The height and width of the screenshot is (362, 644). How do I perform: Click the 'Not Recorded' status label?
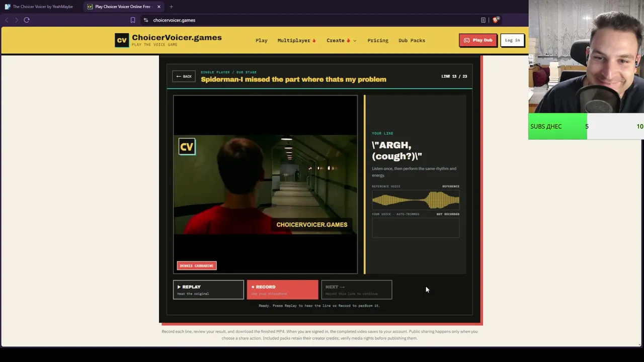pos(448,214)
